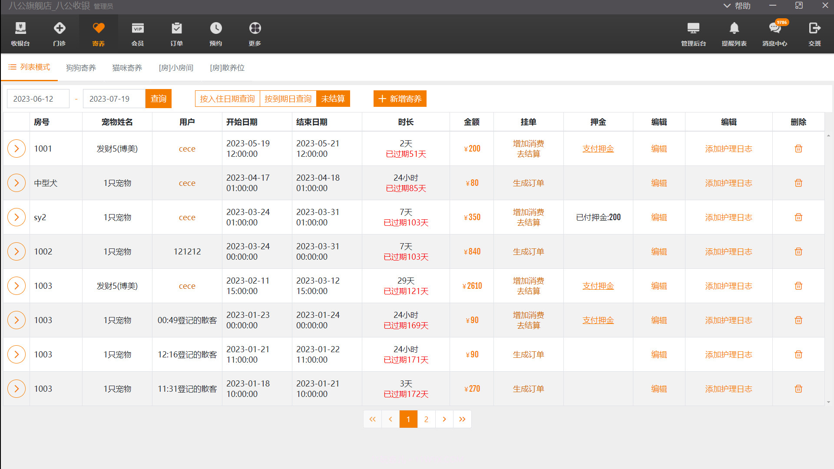
Task: Select the 门诊 clinic module icon
Action: tap(59, 34)
